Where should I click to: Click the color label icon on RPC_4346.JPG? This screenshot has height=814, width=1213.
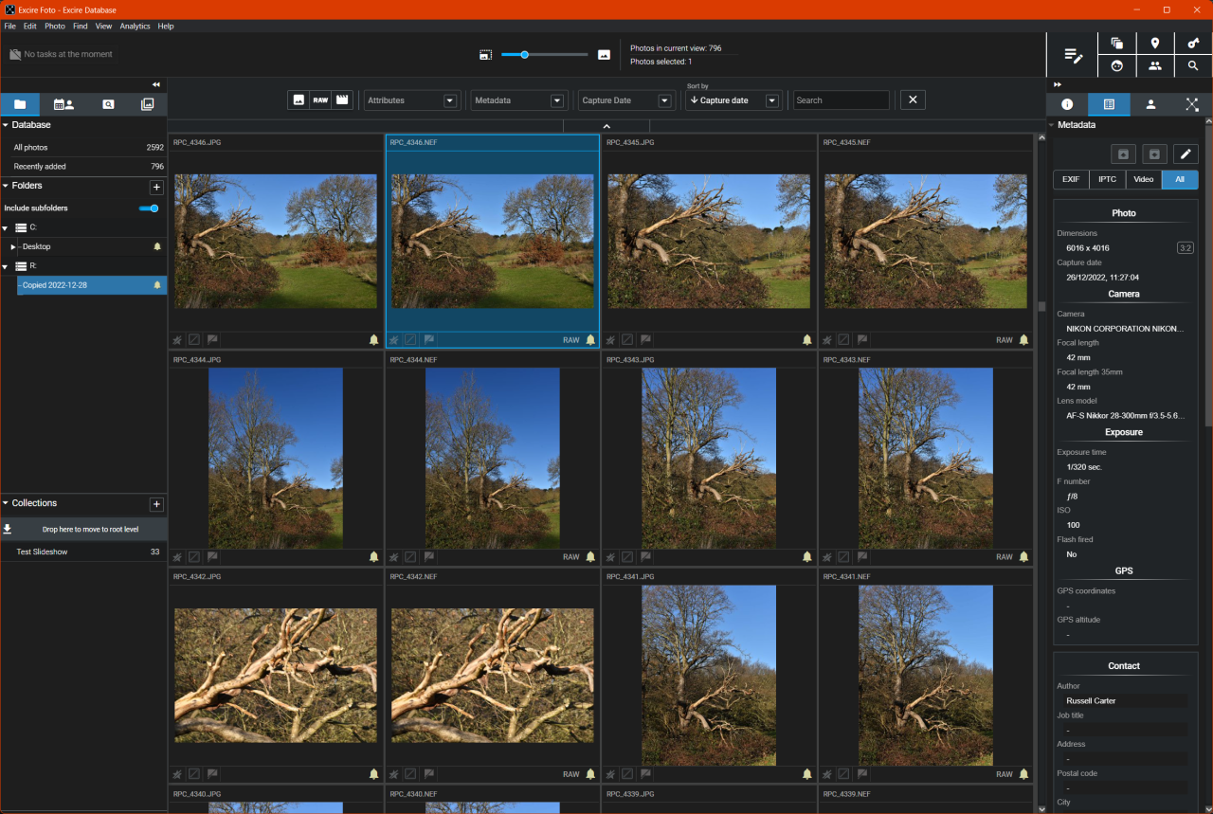coord(194,339)
